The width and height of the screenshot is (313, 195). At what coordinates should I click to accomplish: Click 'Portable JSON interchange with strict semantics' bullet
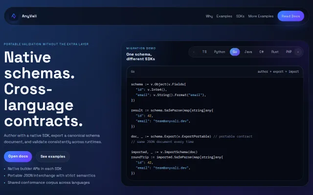pos(51,175)
